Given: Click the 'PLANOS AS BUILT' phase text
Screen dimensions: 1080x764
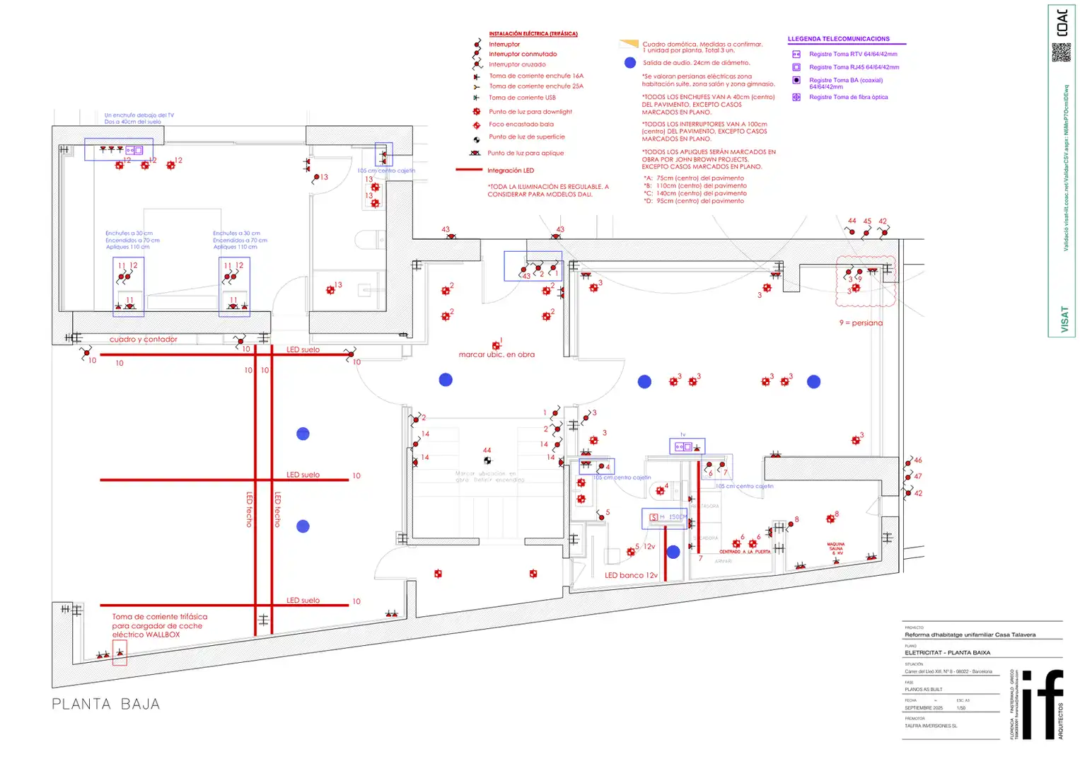Looking at the screenshot, I should click(924, 690).
